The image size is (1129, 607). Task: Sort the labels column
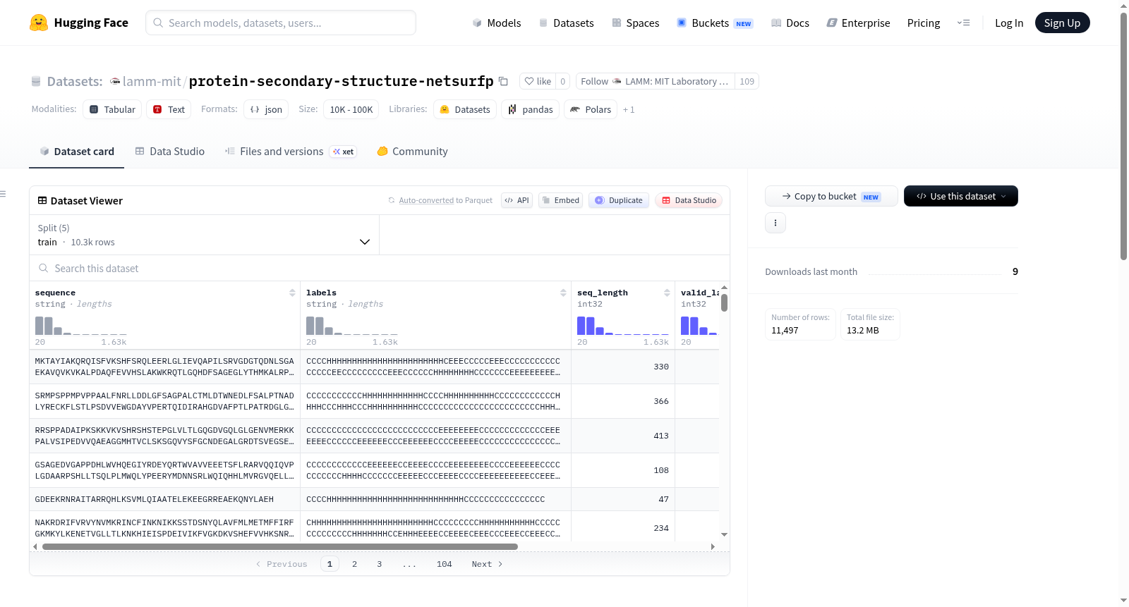(563, 293)
